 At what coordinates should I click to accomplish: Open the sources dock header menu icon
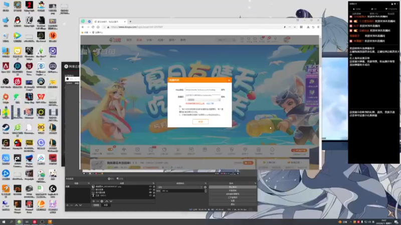point(153,183)
